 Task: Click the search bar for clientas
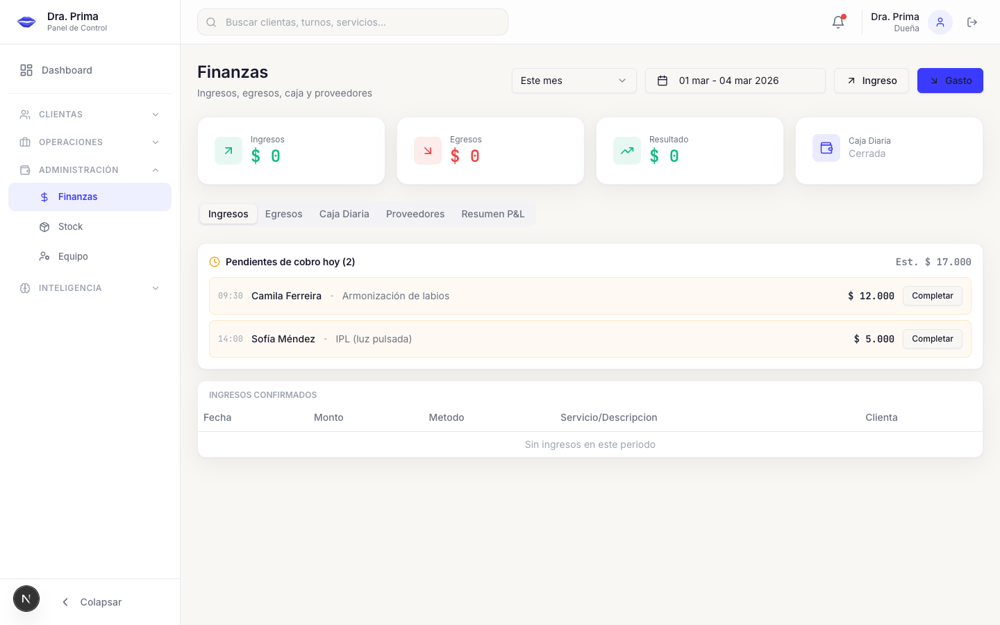click(352, 22)
